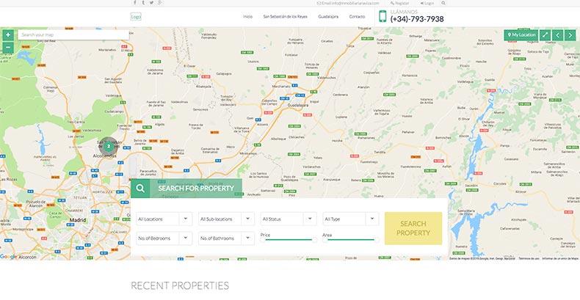Click the Guadalajara city label on map
The image size is (580, 300).
click(x=298, y=106)
